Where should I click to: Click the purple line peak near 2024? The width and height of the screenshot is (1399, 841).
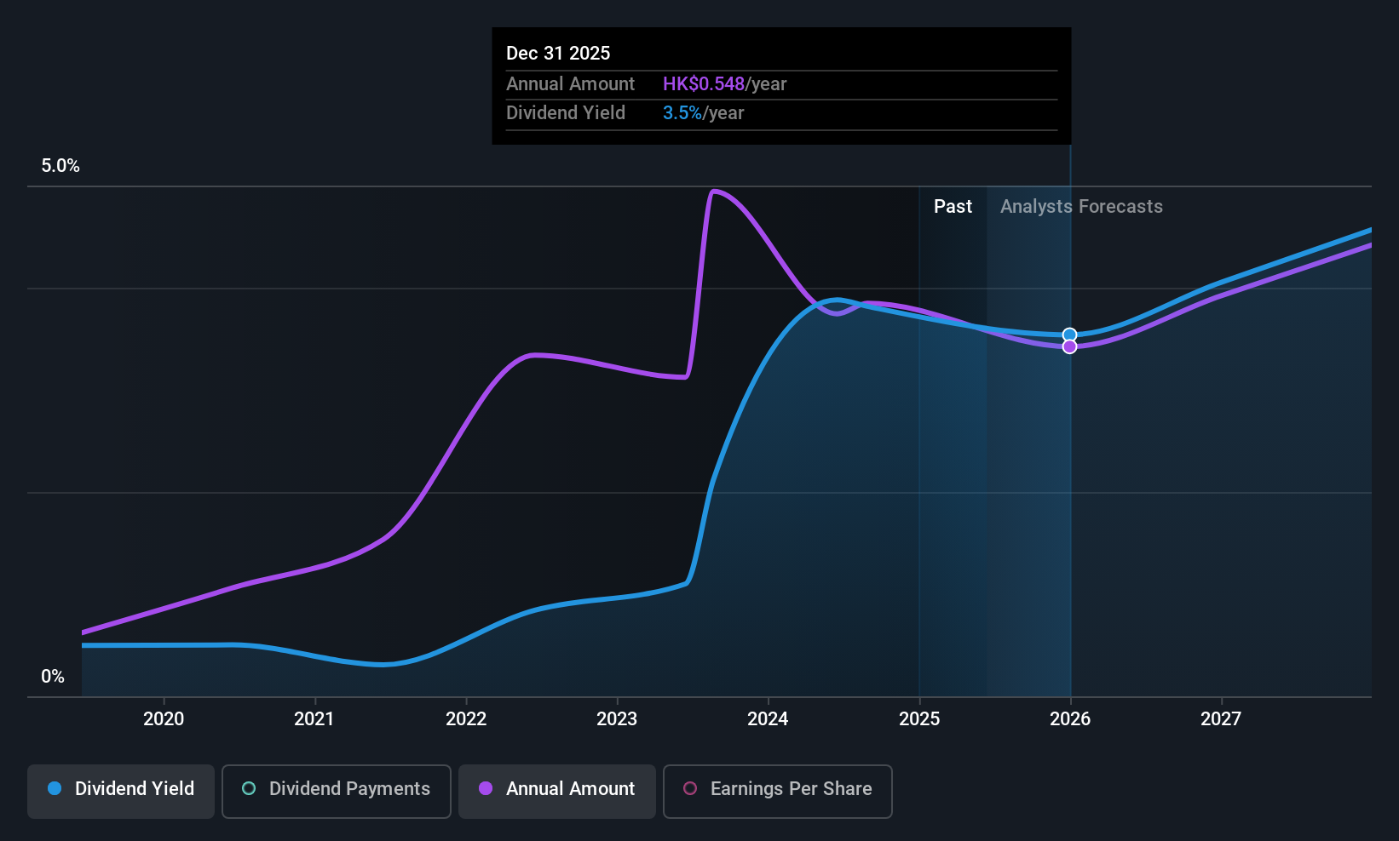coord(714,192)
